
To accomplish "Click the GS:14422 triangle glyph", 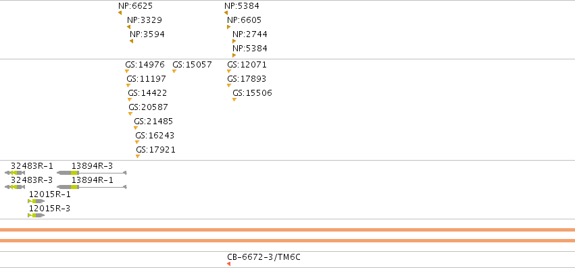I will click(x=130, y=100).
